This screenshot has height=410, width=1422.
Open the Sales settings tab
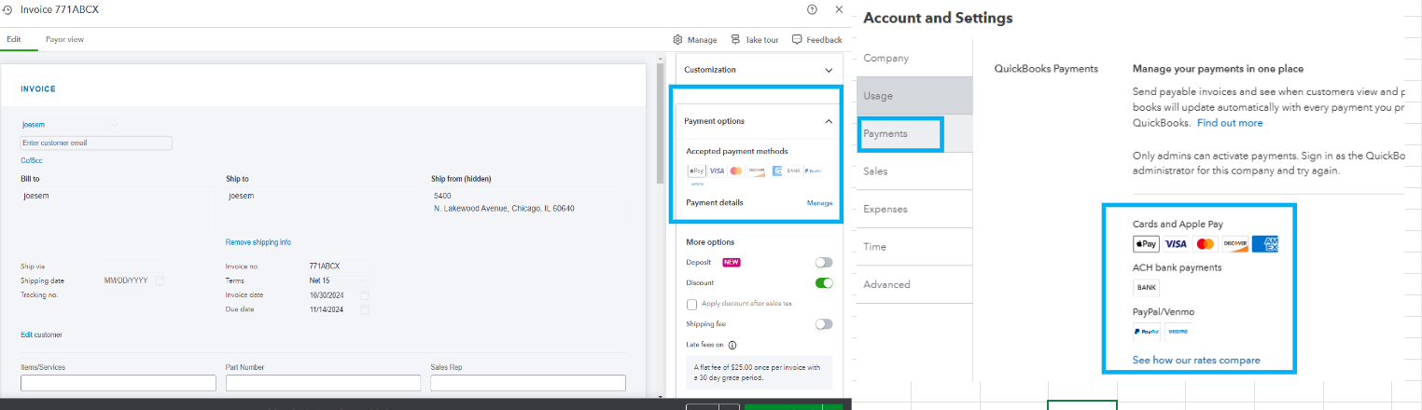pyautogui.click(x=914, y=171)
